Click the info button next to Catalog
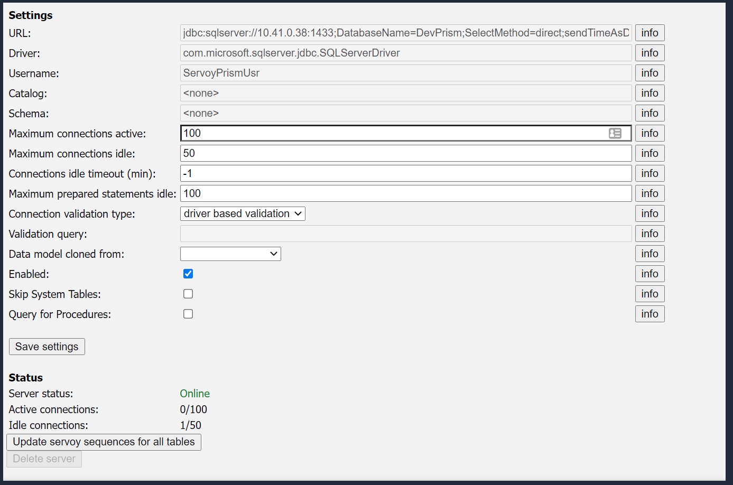 point(650,93)
